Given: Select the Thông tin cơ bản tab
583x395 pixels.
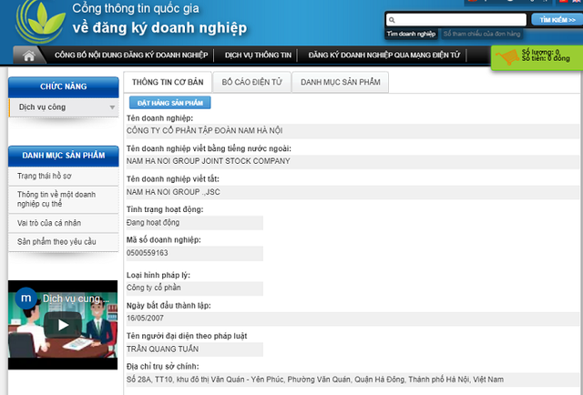Looking at the screenshot, I should click(167, 83).
